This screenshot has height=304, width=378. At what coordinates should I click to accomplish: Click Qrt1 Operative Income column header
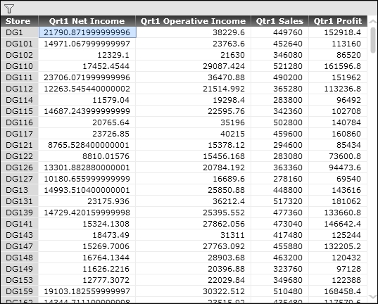coord(193,21)
